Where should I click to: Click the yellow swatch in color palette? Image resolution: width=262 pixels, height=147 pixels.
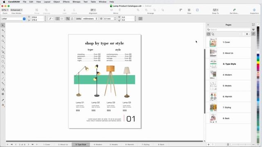tap(258, 62)
